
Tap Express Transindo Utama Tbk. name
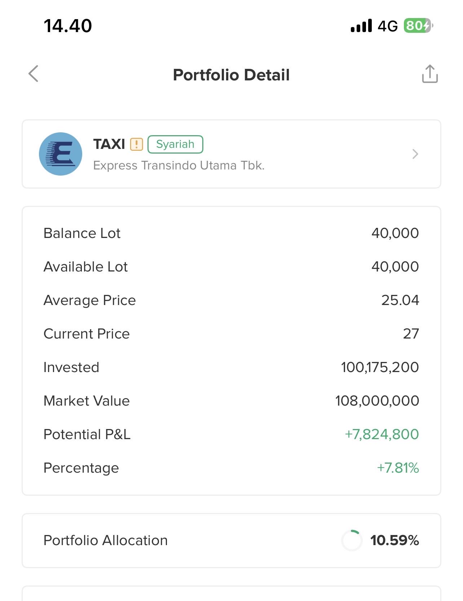pyautogui.click(x=179, y=165)
